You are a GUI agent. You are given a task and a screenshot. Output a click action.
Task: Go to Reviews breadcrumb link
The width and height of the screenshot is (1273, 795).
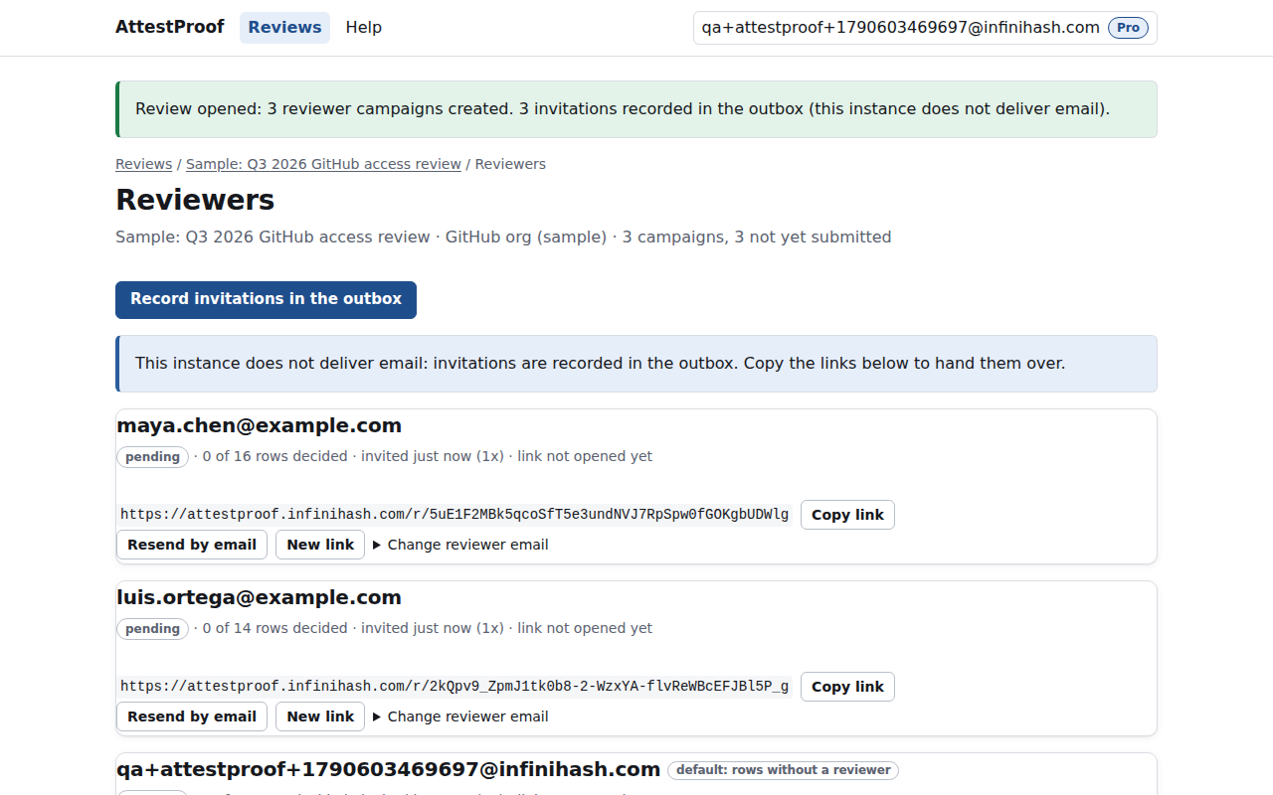144,164
